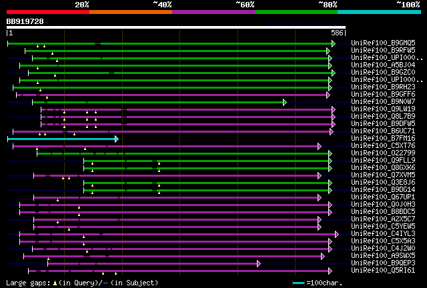Select the UniRef100_Q9FLL9 label text
Image resolution: width=427 pixels, height=288 pixels.
(383, 161)
